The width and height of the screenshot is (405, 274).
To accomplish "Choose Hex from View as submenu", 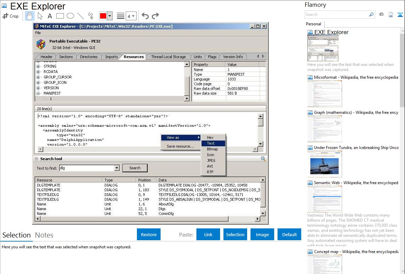I will pos(213,138).
